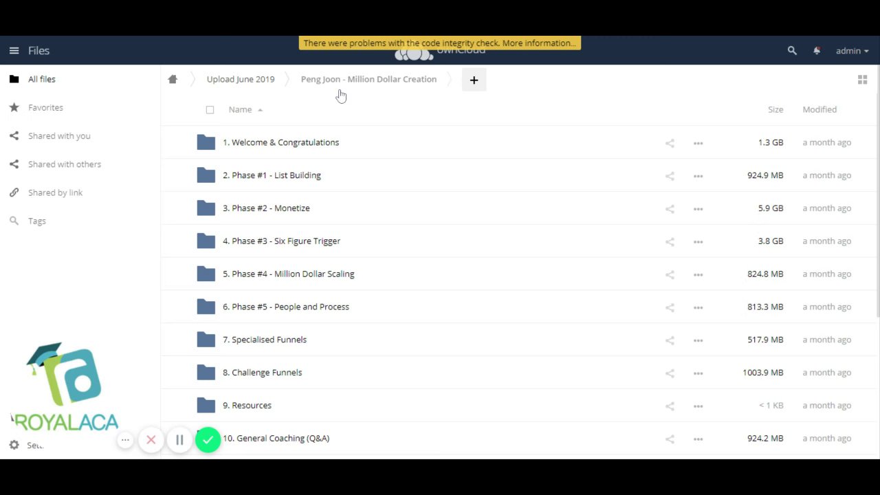
Task: Open folder 1. Welcome & Congratulations
Action: 280,142
